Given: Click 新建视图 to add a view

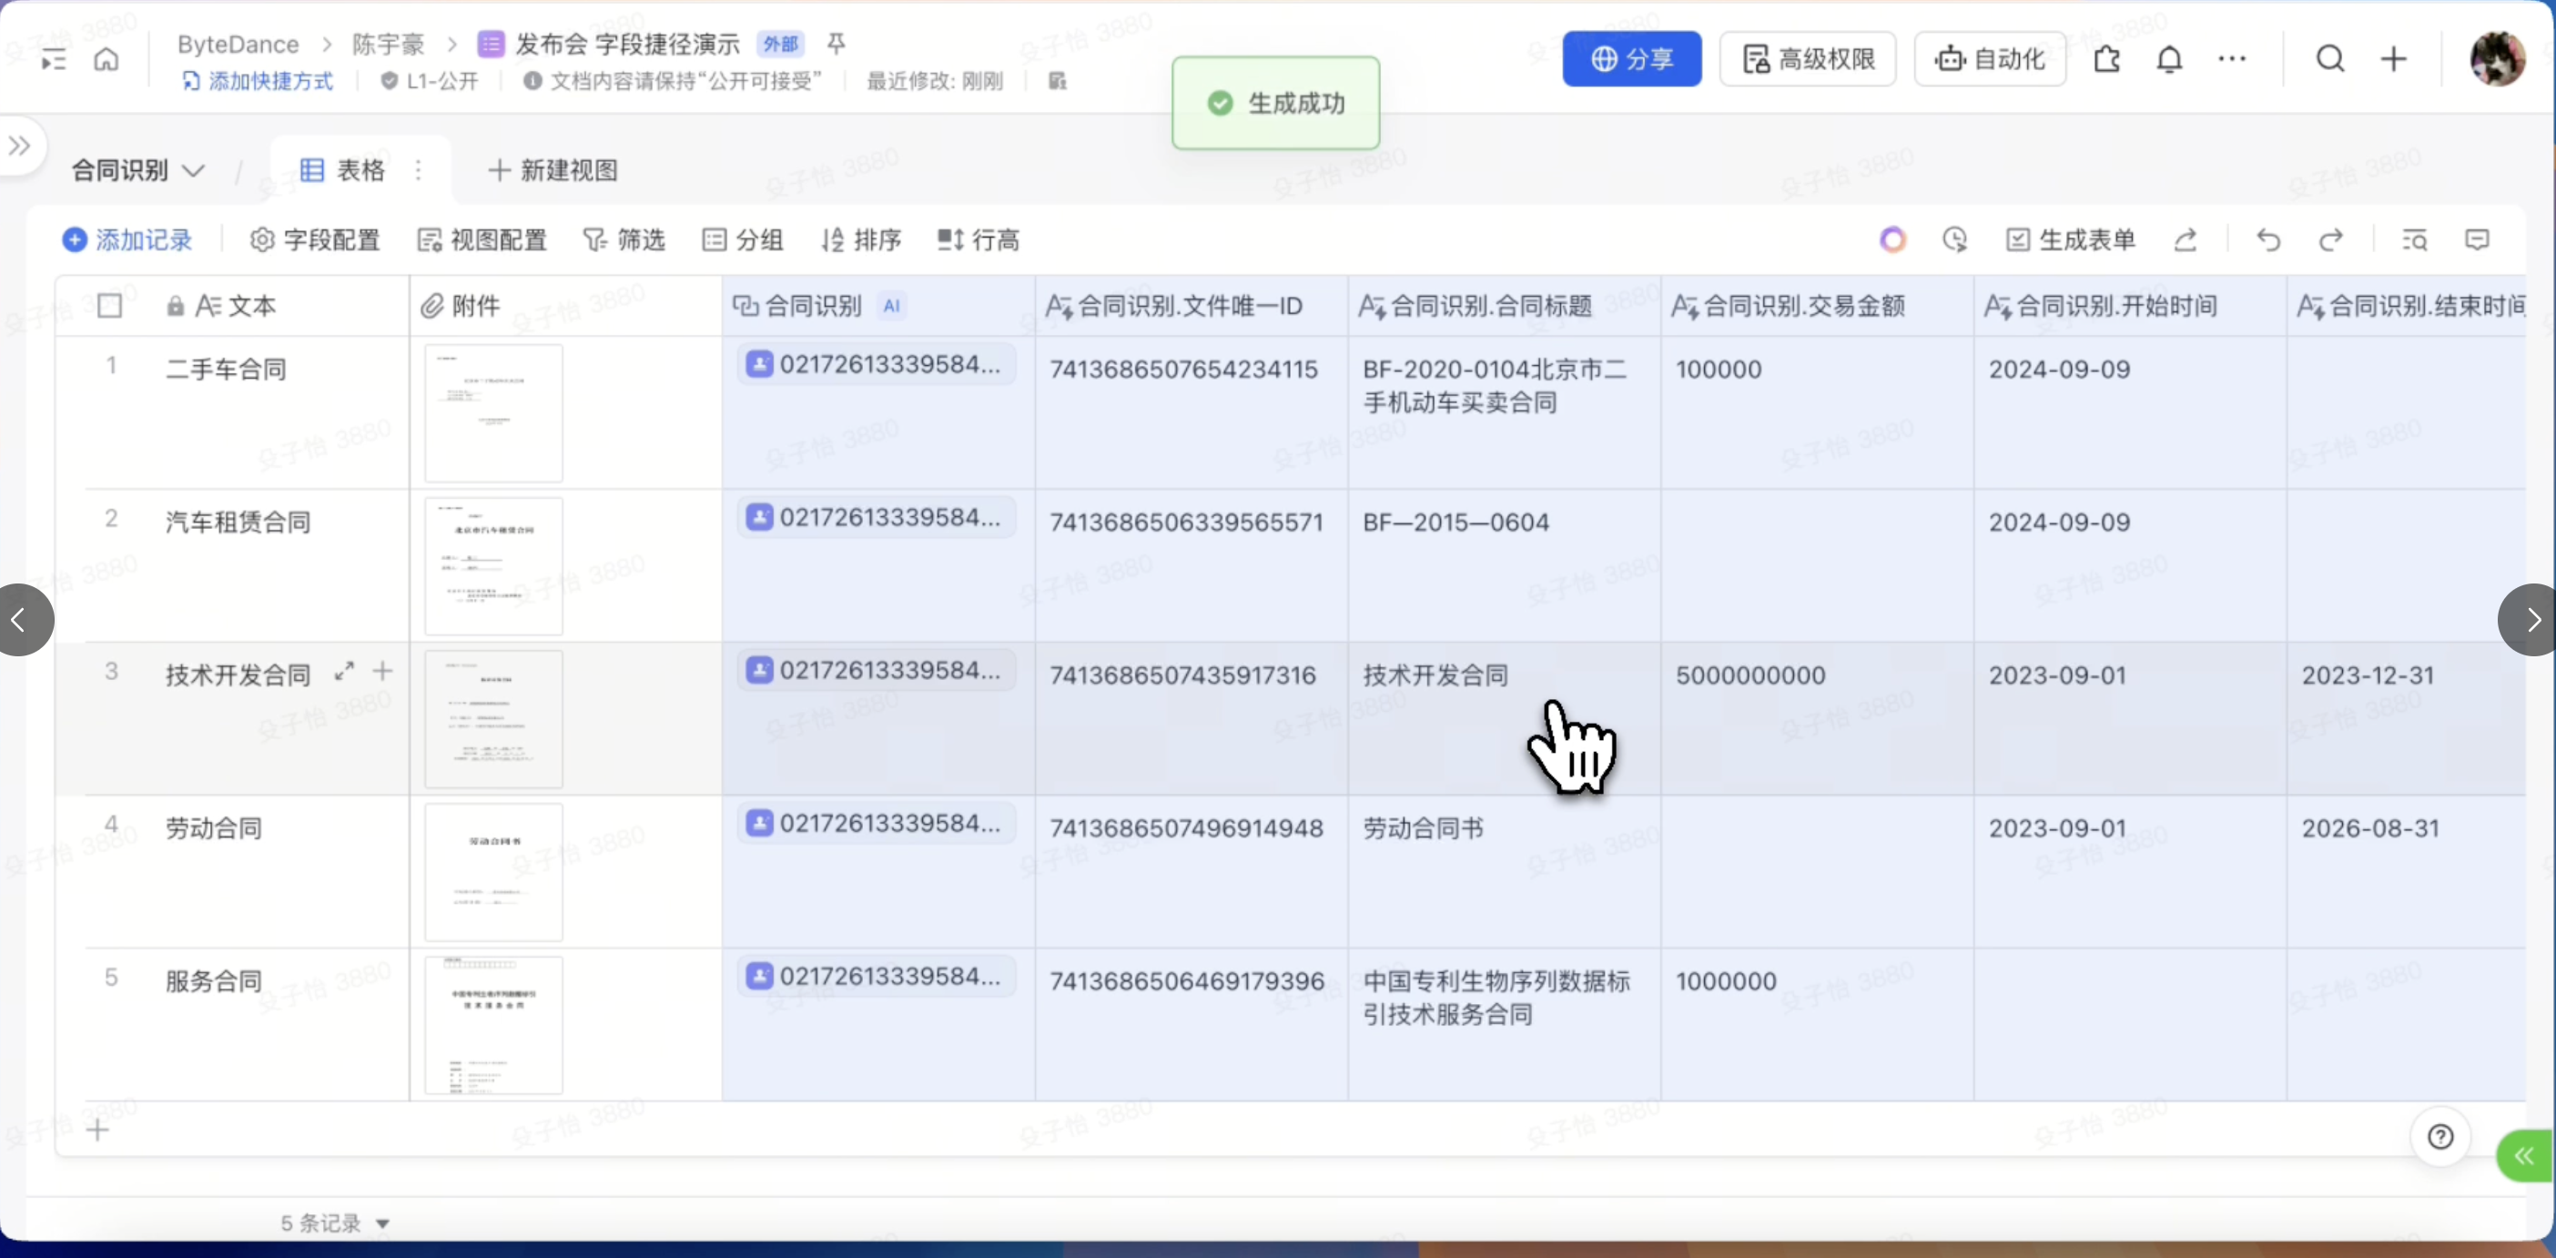Looking at the screenshot, I should [x=553, y=170].
